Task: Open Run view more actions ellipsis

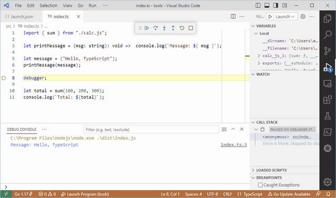Action: pos(312,16)
